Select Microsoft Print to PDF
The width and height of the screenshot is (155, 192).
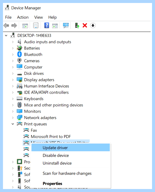click(x=51, y=137)
